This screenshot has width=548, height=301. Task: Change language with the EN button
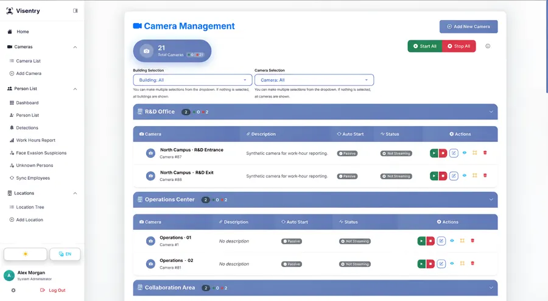[65, 254]
